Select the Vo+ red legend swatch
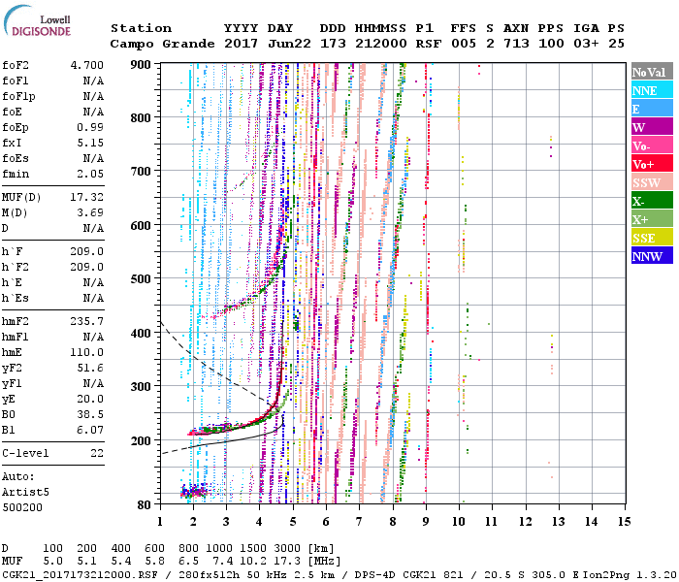The image size is (679, 582). (652, 164)
